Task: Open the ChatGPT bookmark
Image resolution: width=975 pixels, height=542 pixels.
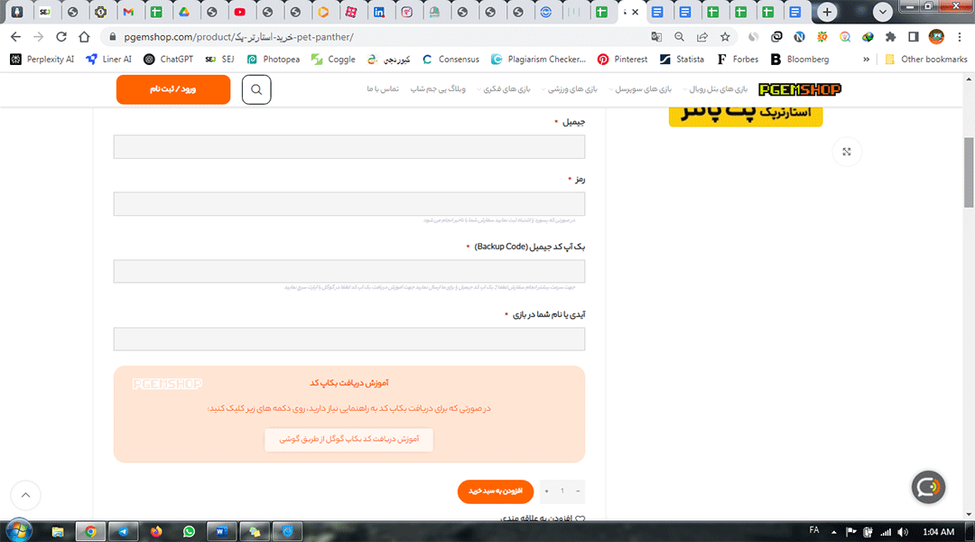Action: [167, 59]
